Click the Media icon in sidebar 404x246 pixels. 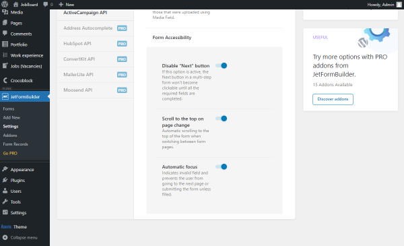click(5, 12)
